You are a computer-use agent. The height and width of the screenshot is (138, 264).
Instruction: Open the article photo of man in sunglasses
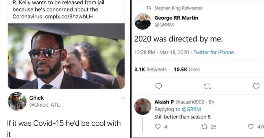66,56
